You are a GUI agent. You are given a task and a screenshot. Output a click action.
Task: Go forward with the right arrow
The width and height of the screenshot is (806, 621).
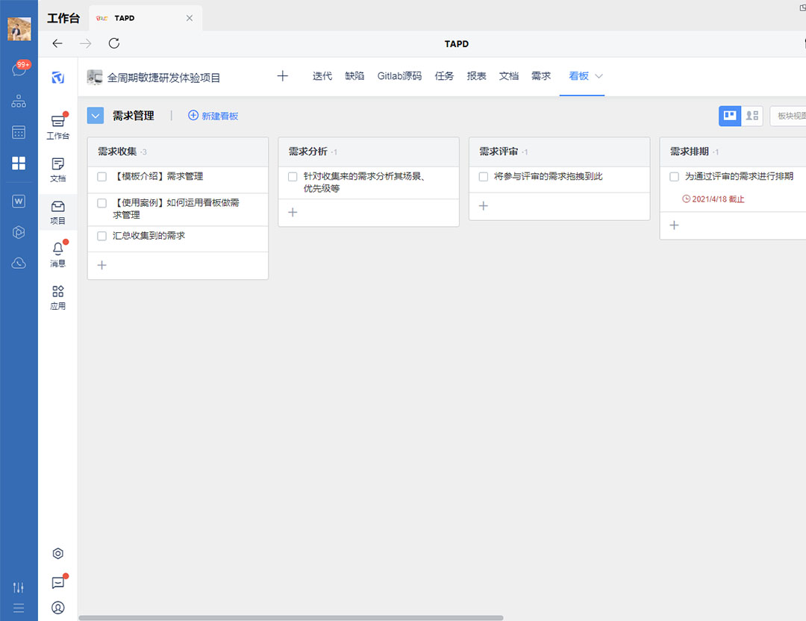tap(85, 44)
